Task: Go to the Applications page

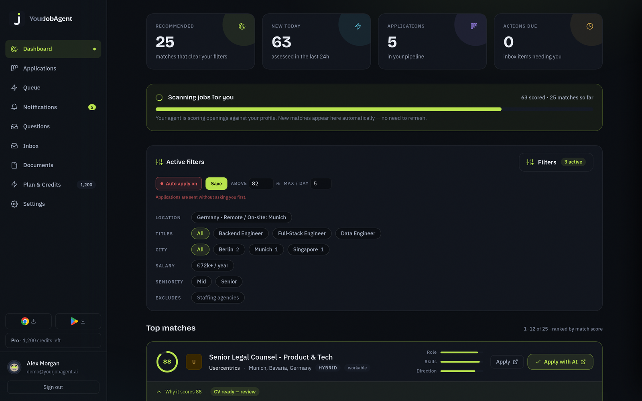Action: point(53,69)
